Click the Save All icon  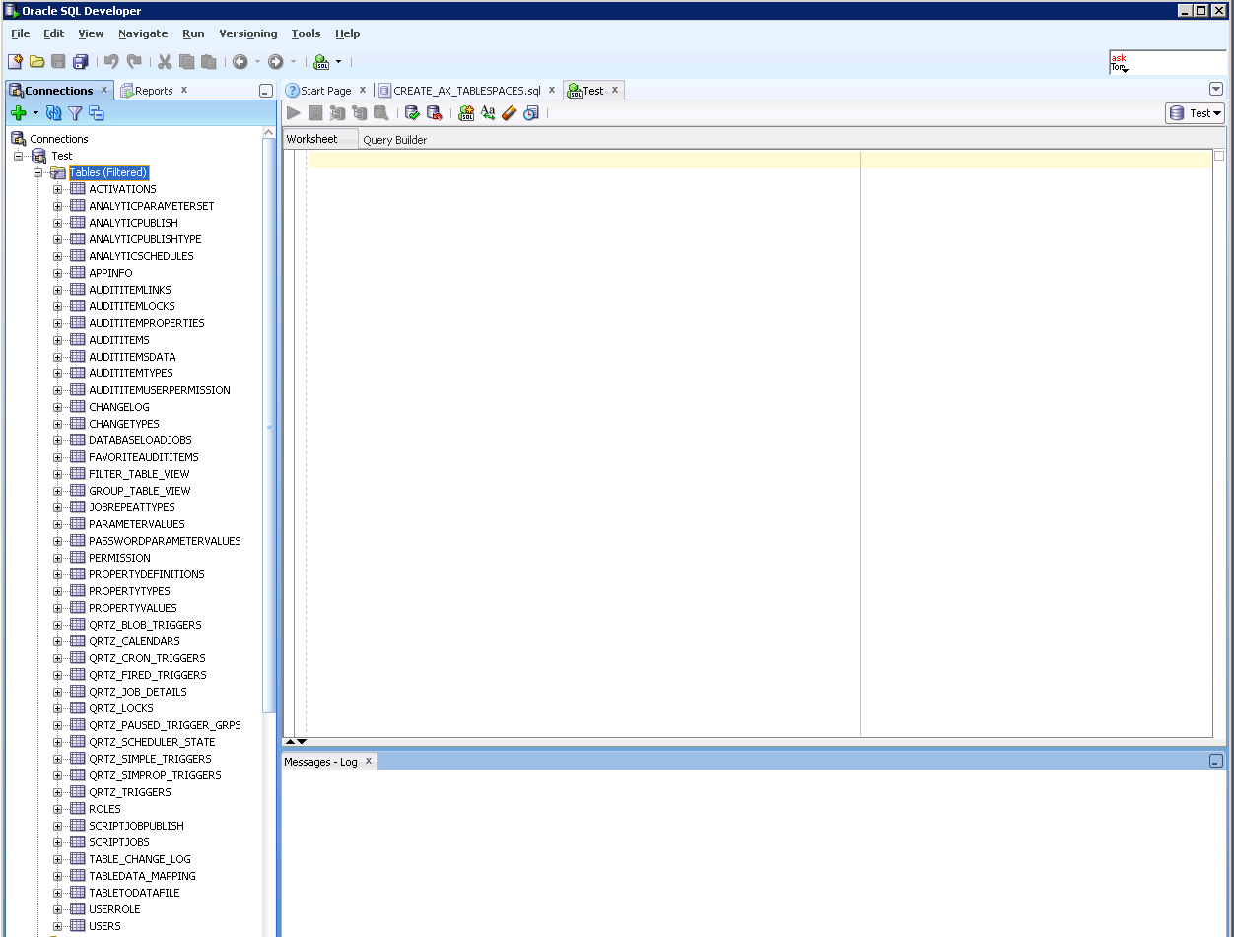tap(81, 61)
